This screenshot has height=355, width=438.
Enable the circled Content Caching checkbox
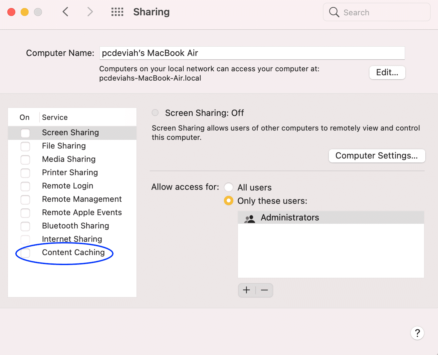[x=25, y=253]
